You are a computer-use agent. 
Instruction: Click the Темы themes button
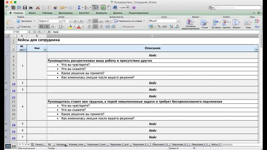pyautogui.click(x=248, y=24)
